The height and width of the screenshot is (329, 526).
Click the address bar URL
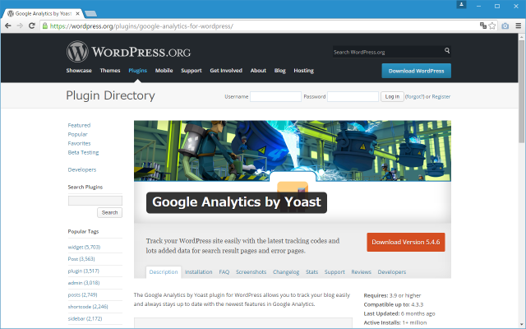click(x=141, y=26)
